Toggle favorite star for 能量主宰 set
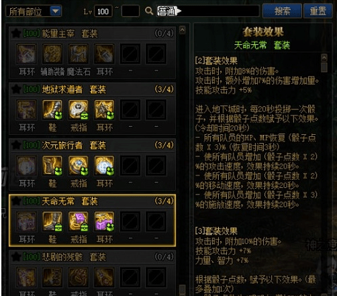The image size is (337, 296). [x=16, y=34]
